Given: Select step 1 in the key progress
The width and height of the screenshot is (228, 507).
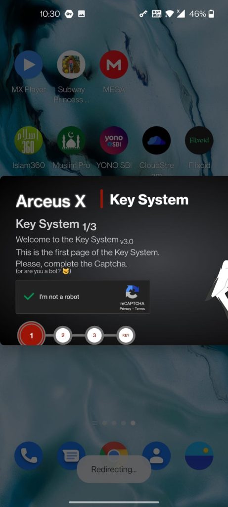Looking at the screenshot, I should point(31,335).
